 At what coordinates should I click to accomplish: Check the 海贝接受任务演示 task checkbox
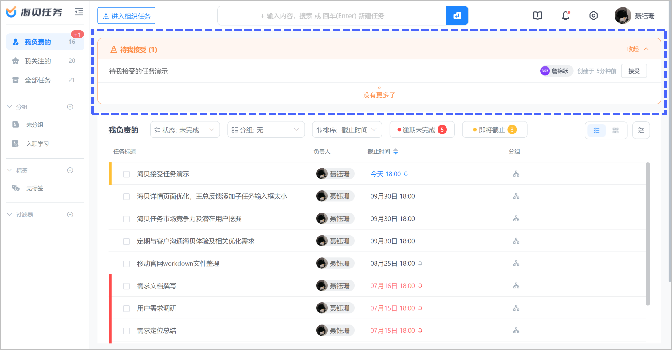(126, 174)
